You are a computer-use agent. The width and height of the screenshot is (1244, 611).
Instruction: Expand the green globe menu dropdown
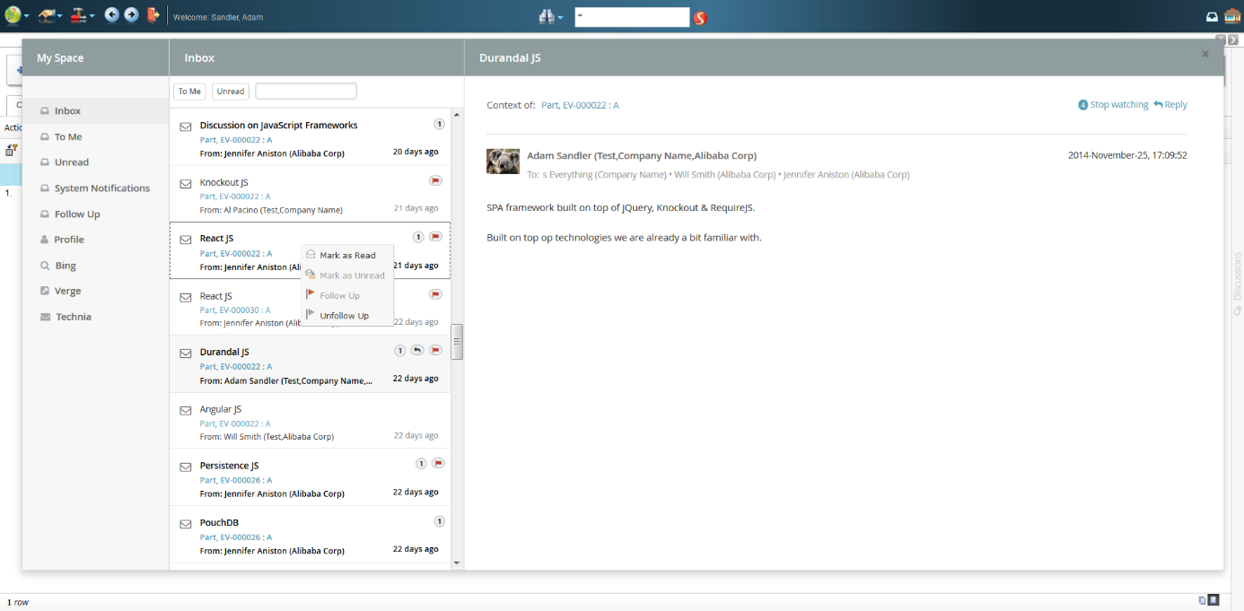[16, 15]
